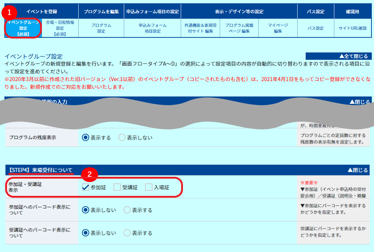Open the イベントグループ設定【必須】 tab
Viewport: 374px width, 252px height.
tap(23, 28)
